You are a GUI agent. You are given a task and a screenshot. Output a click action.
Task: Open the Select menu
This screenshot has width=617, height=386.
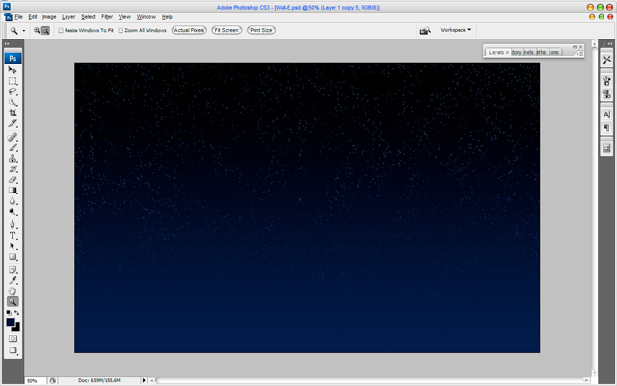pyautogui.click(x=89, y=17)
